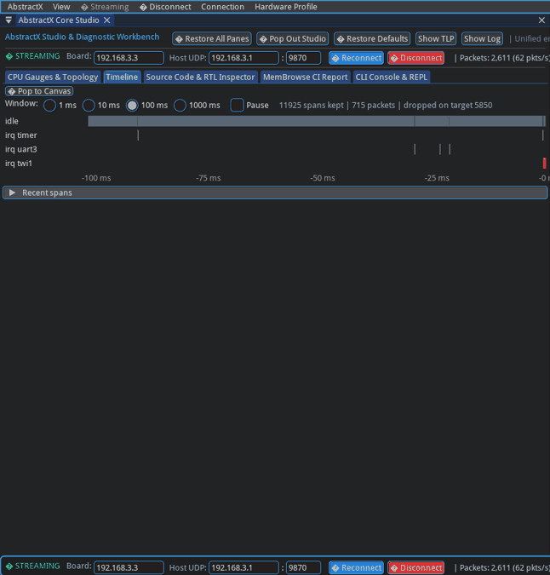Close the dock panel with the X

coord(541,20)
